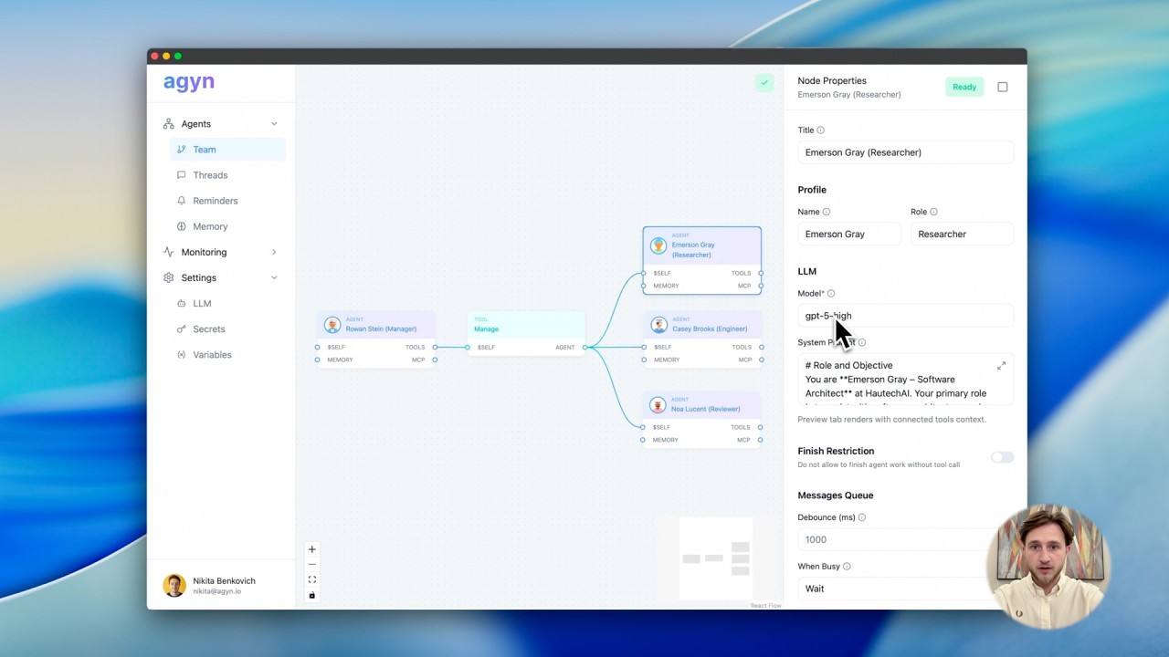Fit the flow graph to view
This screenshot has height=657, width=1169.
[x=311, y=579]
